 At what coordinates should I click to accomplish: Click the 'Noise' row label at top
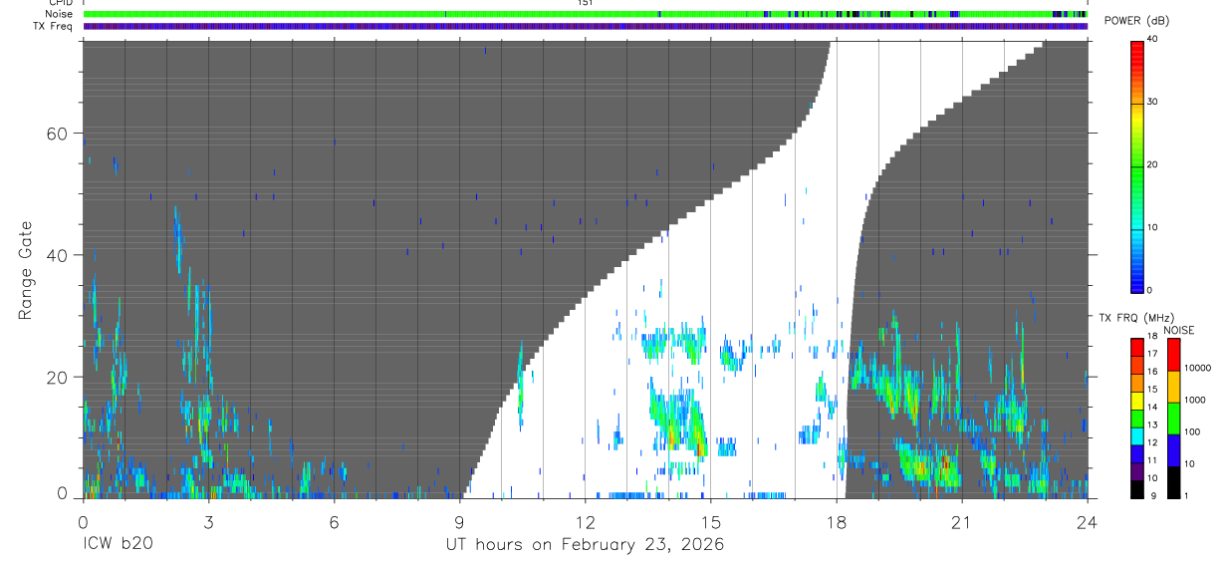(59, 14)
